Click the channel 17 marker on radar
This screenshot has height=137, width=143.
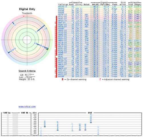point(36,32)
